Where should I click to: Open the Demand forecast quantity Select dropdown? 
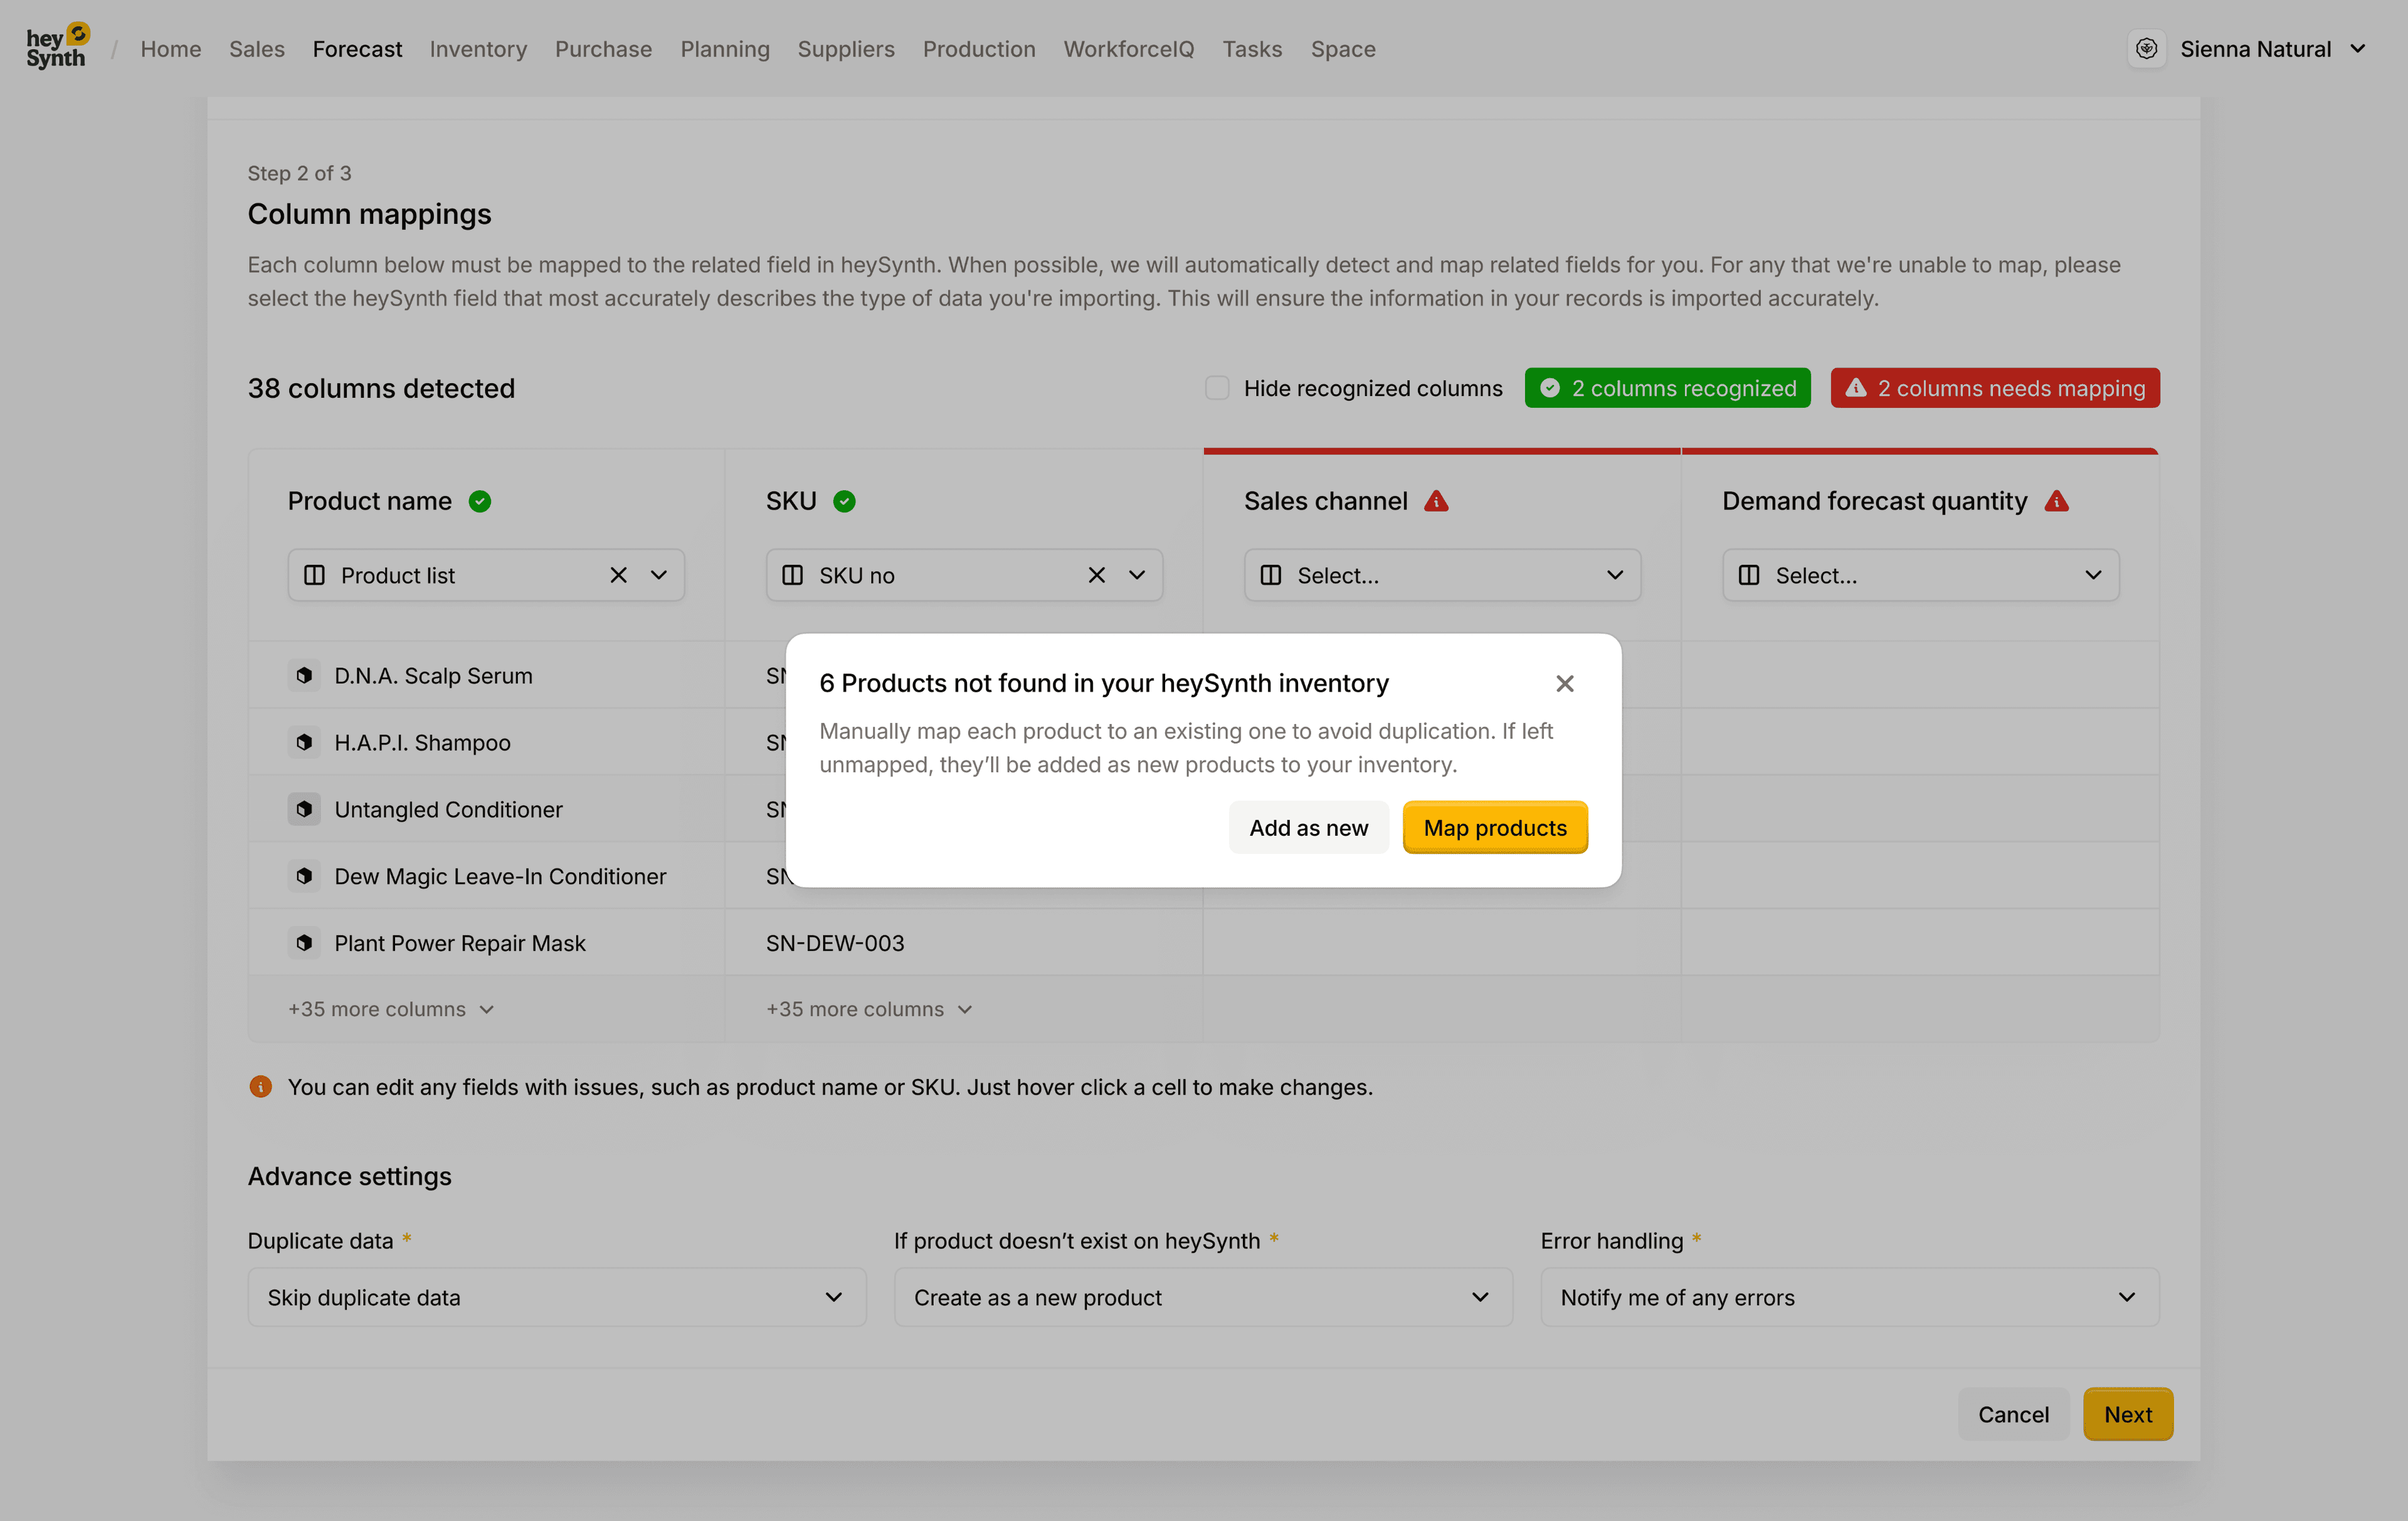[x=1919, y=575]
